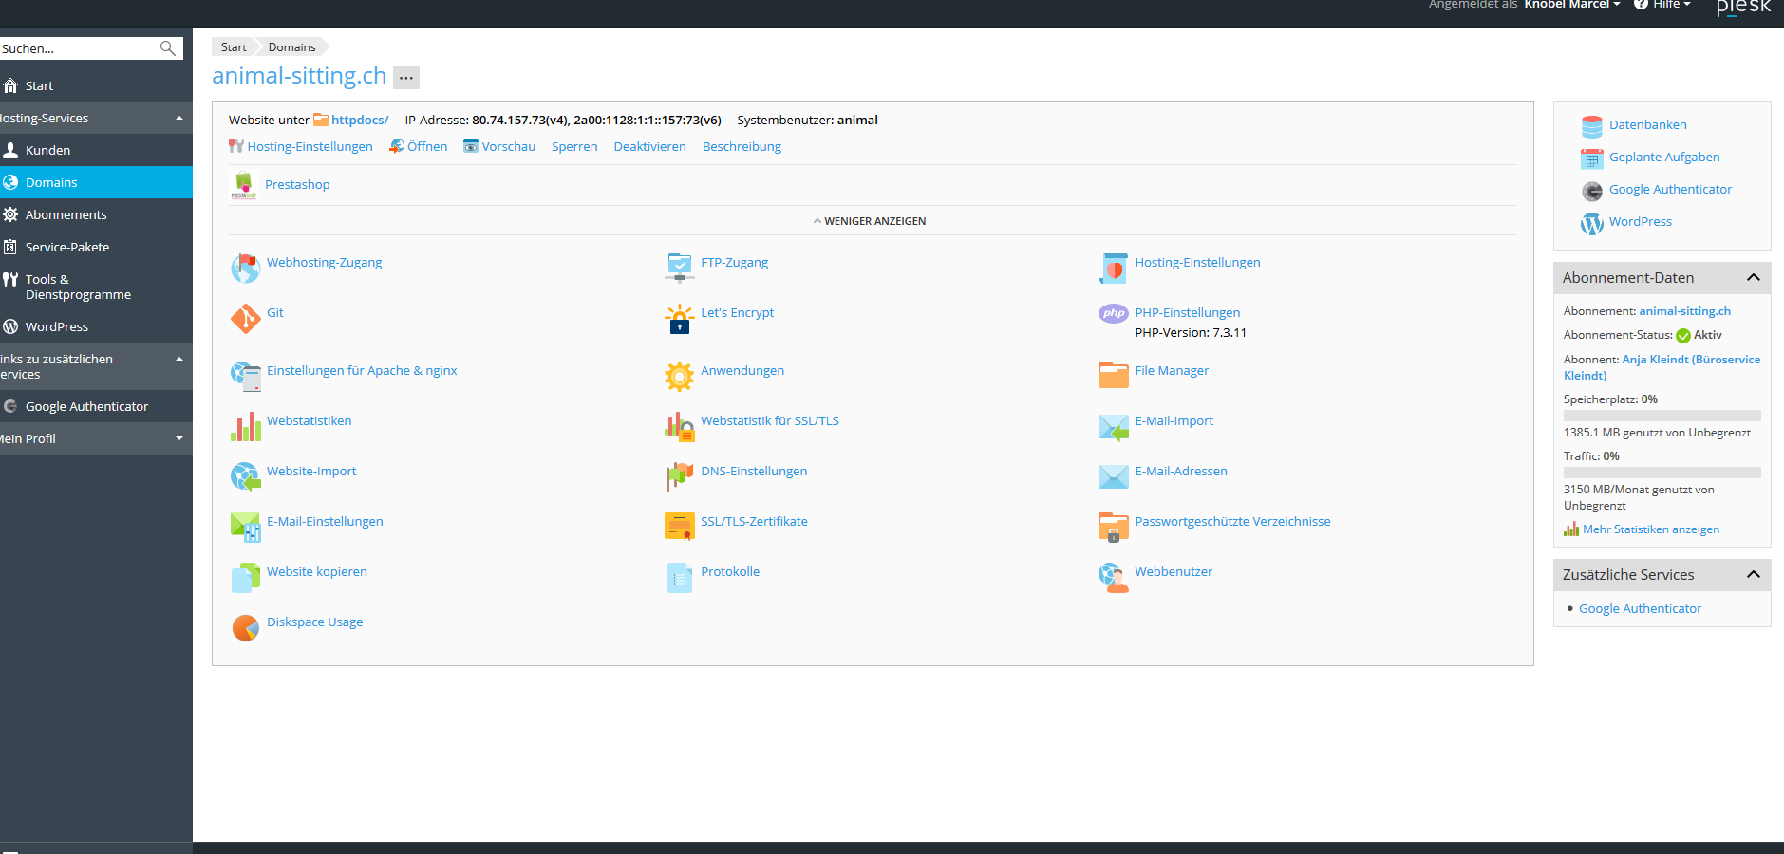Open the Hosting-Einstellungen shield icon
The height and width of the screenshot is (854, 1784).
(1114, 268)
